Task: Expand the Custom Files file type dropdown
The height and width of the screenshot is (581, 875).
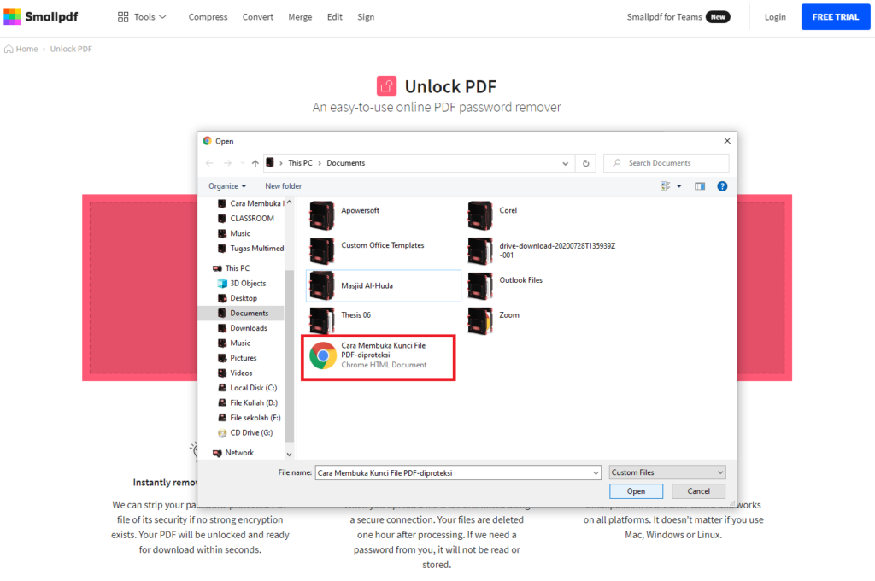Action: [667, 472]
